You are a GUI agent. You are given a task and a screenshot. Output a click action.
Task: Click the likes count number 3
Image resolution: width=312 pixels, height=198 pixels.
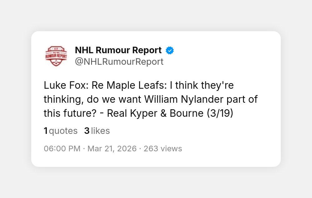tap(87, 131)
